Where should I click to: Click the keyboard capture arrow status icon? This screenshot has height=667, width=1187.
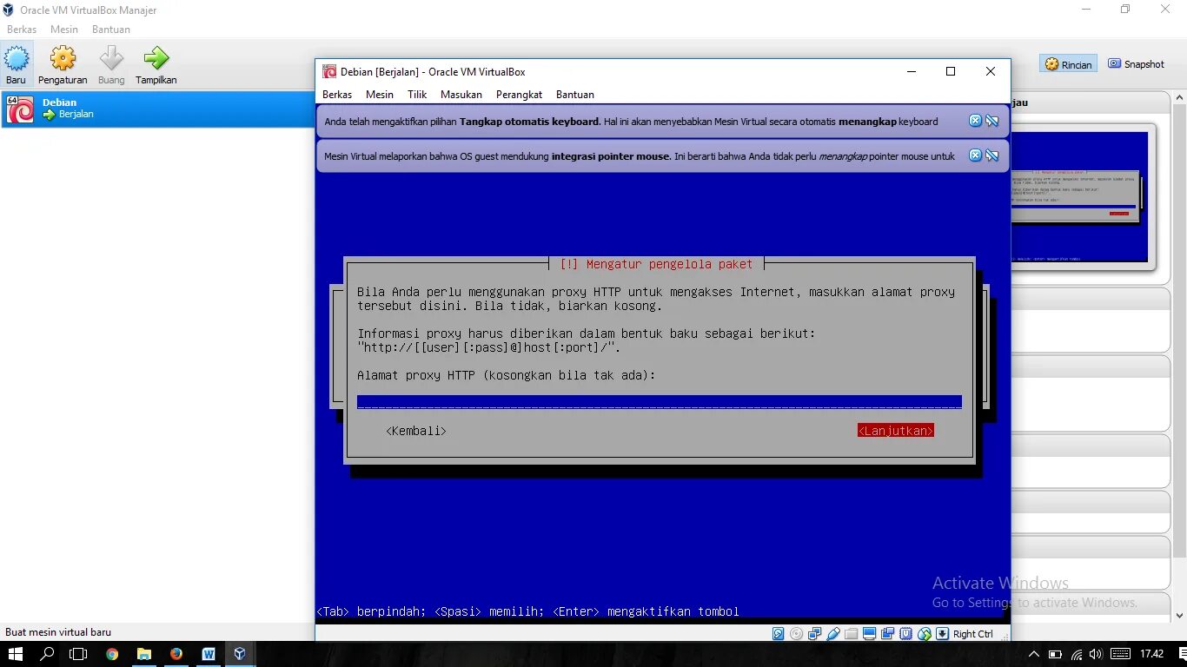[x=942, y=634]
